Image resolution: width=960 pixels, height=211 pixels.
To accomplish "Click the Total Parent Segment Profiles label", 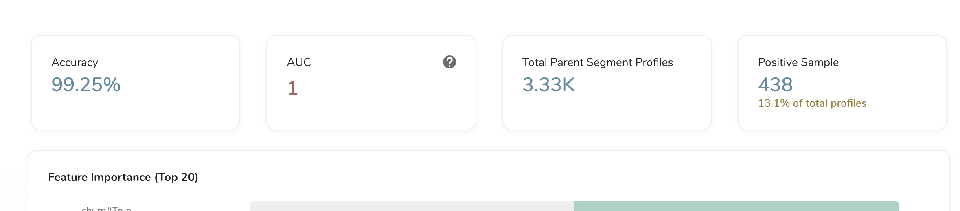I will point(597,62).
